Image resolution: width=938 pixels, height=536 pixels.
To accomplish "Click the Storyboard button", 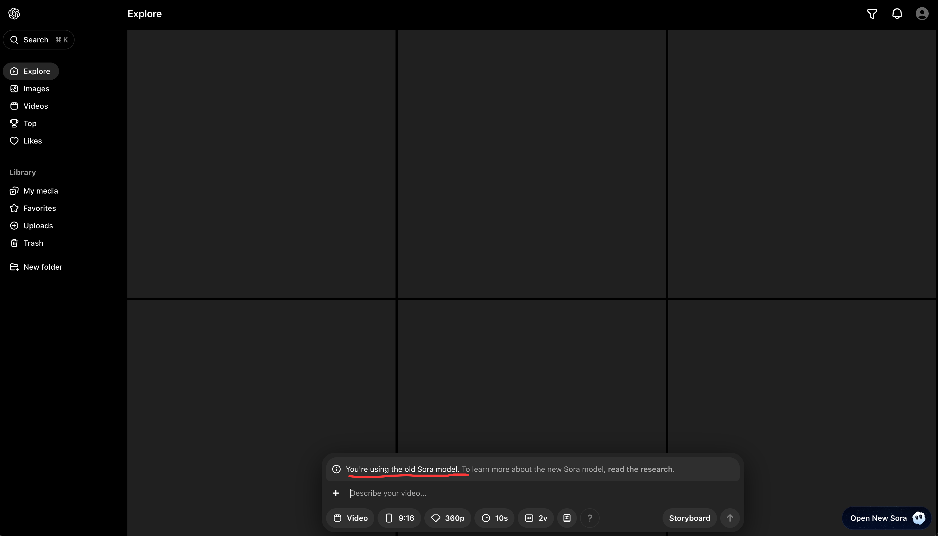I will (x=689, y=518).
